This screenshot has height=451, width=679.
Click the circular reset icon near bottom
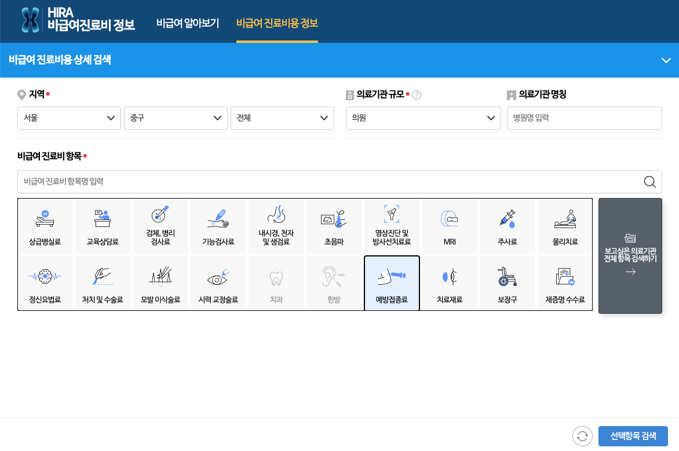point(582,436)
